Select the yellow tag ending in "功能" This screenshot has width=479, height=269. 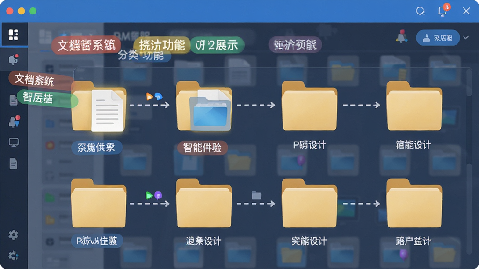[x=162, y=45]
